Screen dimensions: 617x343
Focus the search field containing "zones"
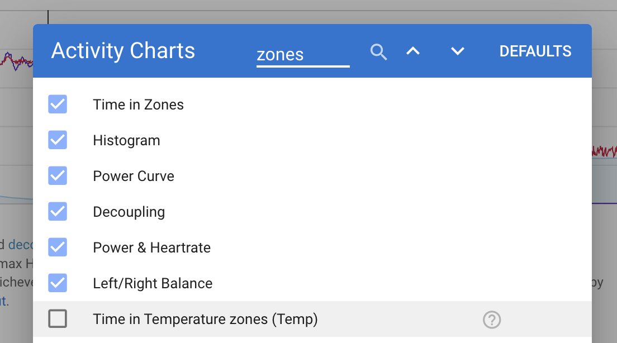(x=302, y=55)
